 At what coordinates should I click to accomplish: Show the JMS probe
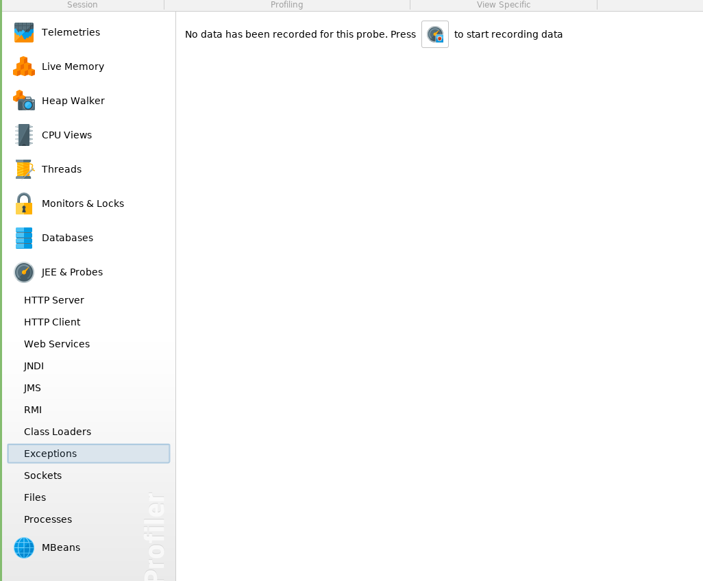pyautogui.click(x=32, y=388)
